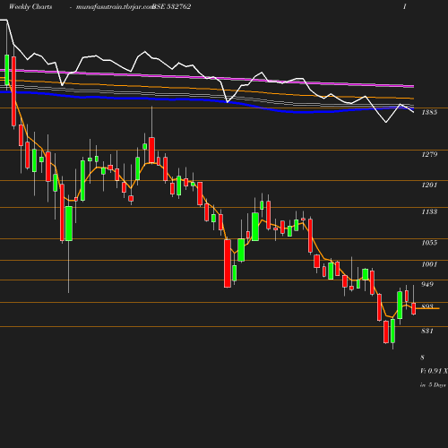The width and height of the screenshot is (448, 448).
Task: Select the 1001 price level label
Action: pos(429,264)
